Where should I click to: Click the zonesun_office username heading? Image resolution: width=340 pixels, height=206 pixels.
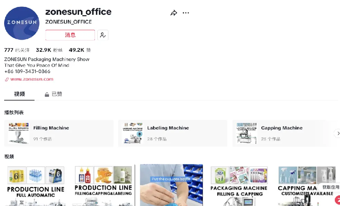(x=78, y=12)
